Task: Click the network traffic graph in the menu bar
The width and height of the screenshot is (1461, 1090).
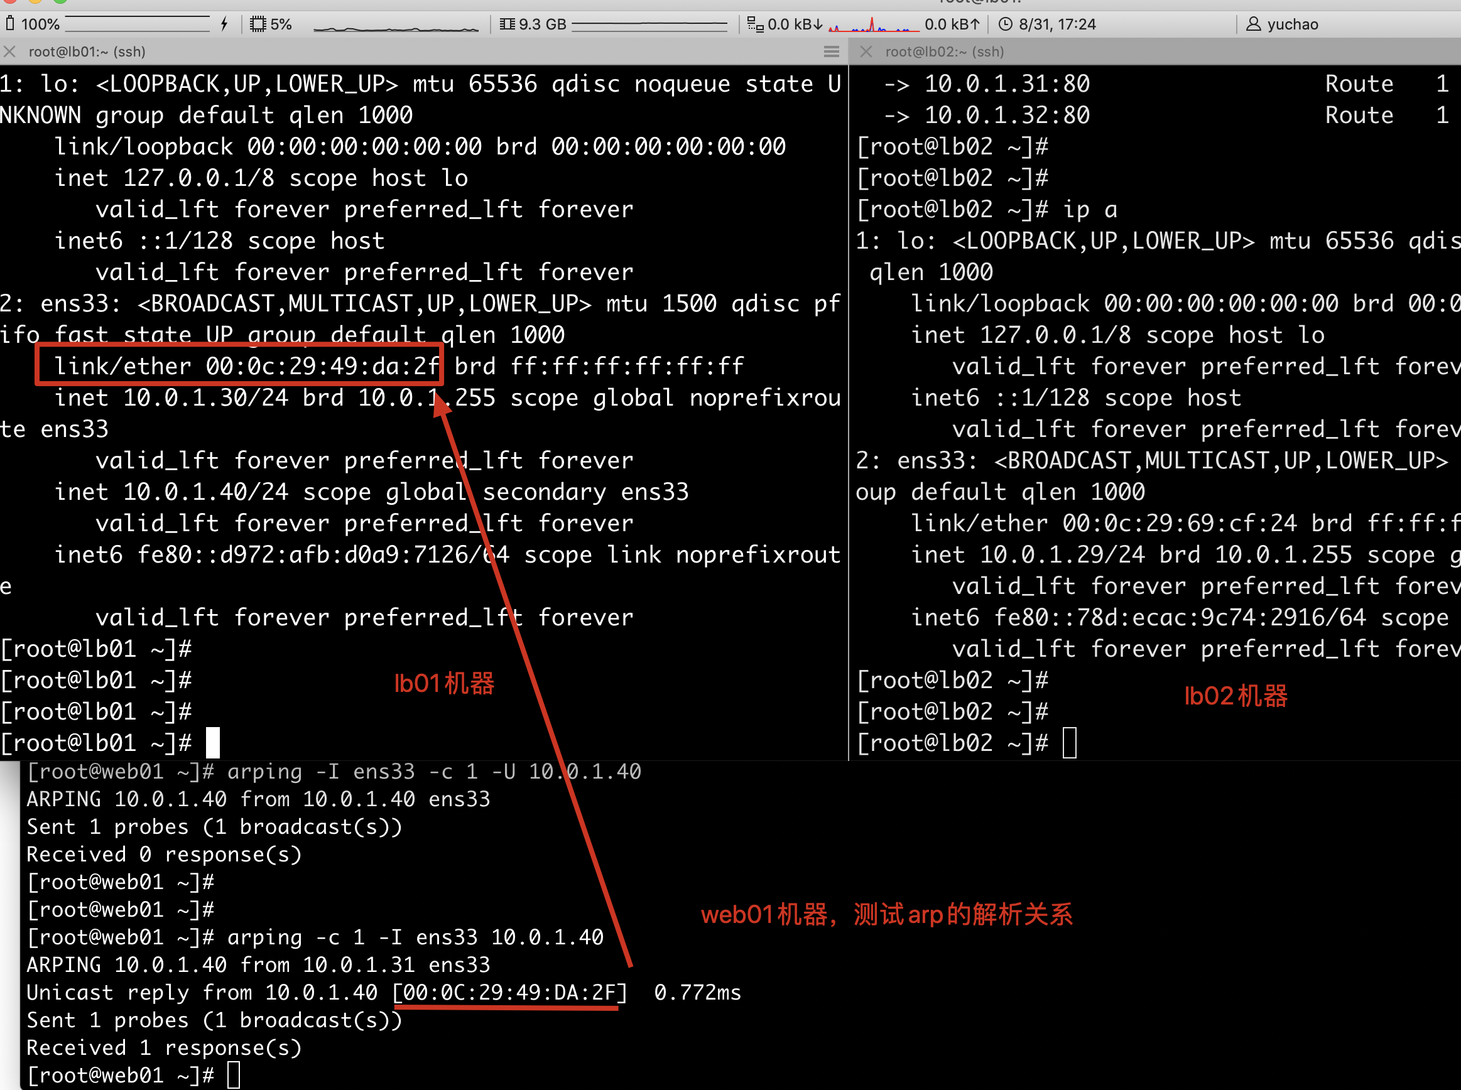Action: click(x=874, y=25)
